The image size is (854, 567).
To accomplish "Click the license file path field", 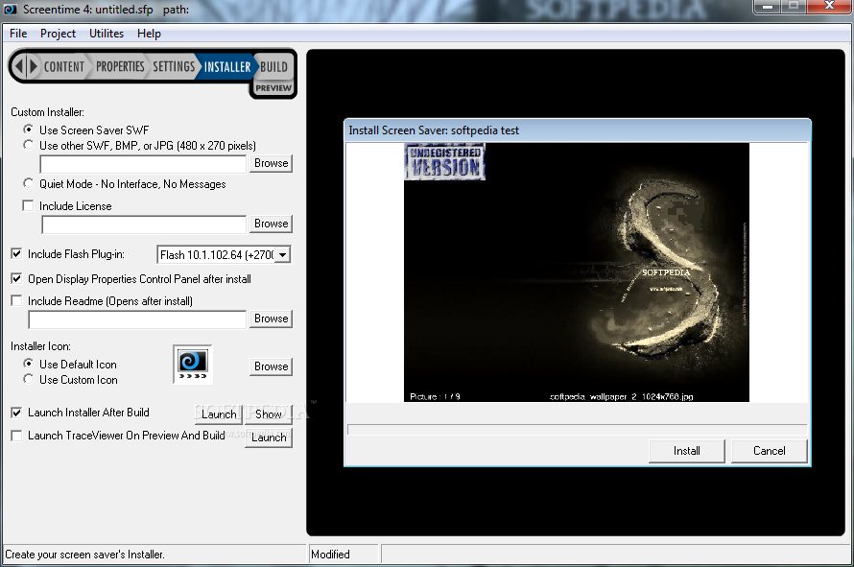I will pyautogui.click(x=144, y=224).
